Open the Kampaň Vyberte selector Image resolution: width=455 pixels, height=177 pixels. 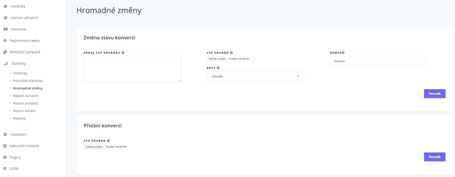[379, 61]
